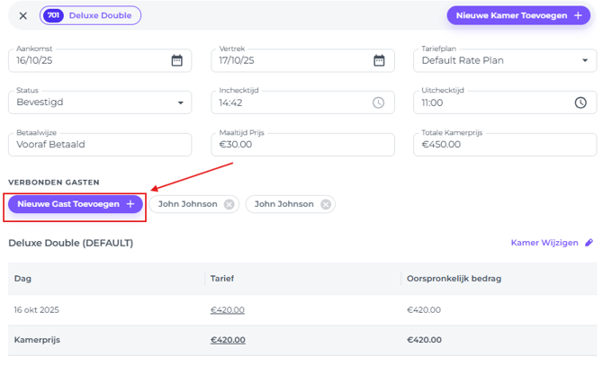This screenshot has width=603, height=366.
Task: Open the Kamer Wijzigen link
Action: pyautogui.click(x=544, y=243)
